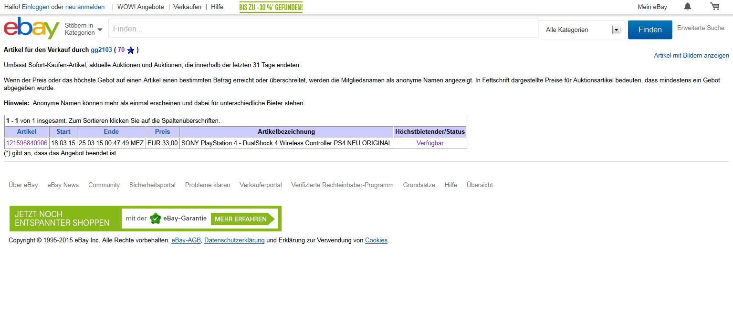Expand 'Stöbern in Kategorien' dropdown
The width and height of the screenshot is (733, 319).
84,29
